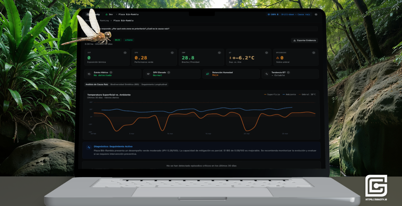402x206 pixels.
Task: Click the BAJO status tag
Action: 117,40
